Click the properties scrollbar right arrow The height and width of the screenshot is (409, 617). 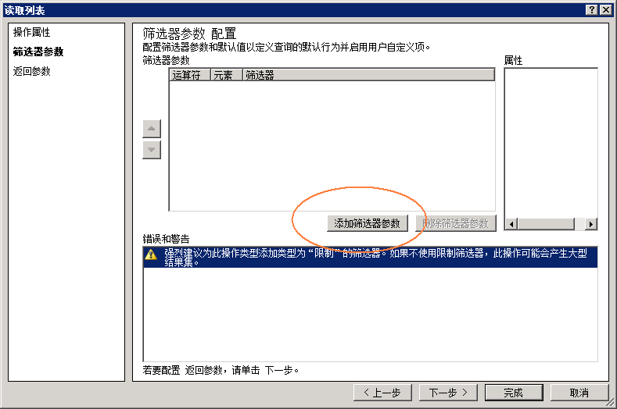click(591, 224)
